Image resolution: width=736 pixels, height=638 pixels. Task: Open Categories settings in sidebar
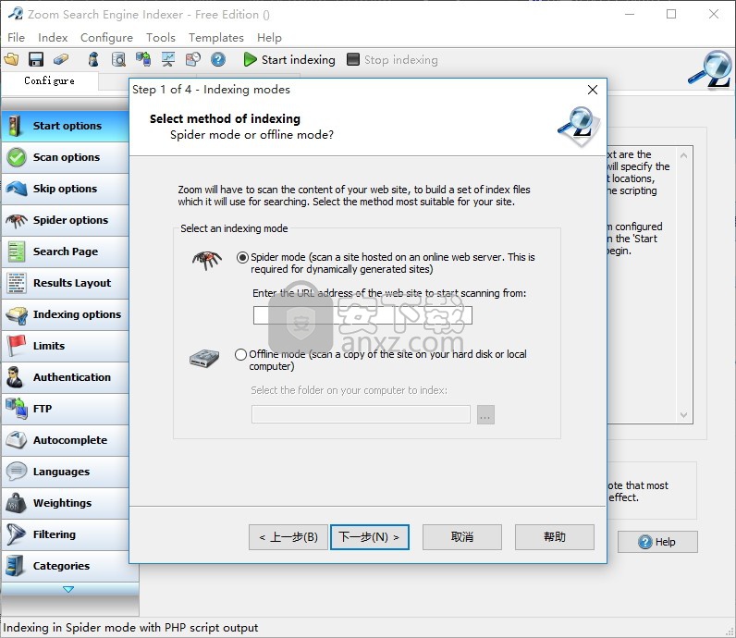coord(66,566)
